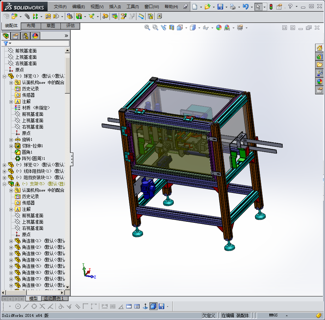325x320 pixels.
Task: Click the Mate paperclip icon
Action: click(x=27, y=16)
